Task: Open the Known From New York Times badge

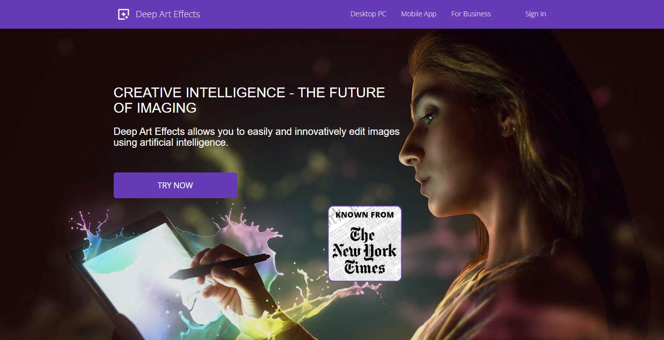Action: point(365,244)
